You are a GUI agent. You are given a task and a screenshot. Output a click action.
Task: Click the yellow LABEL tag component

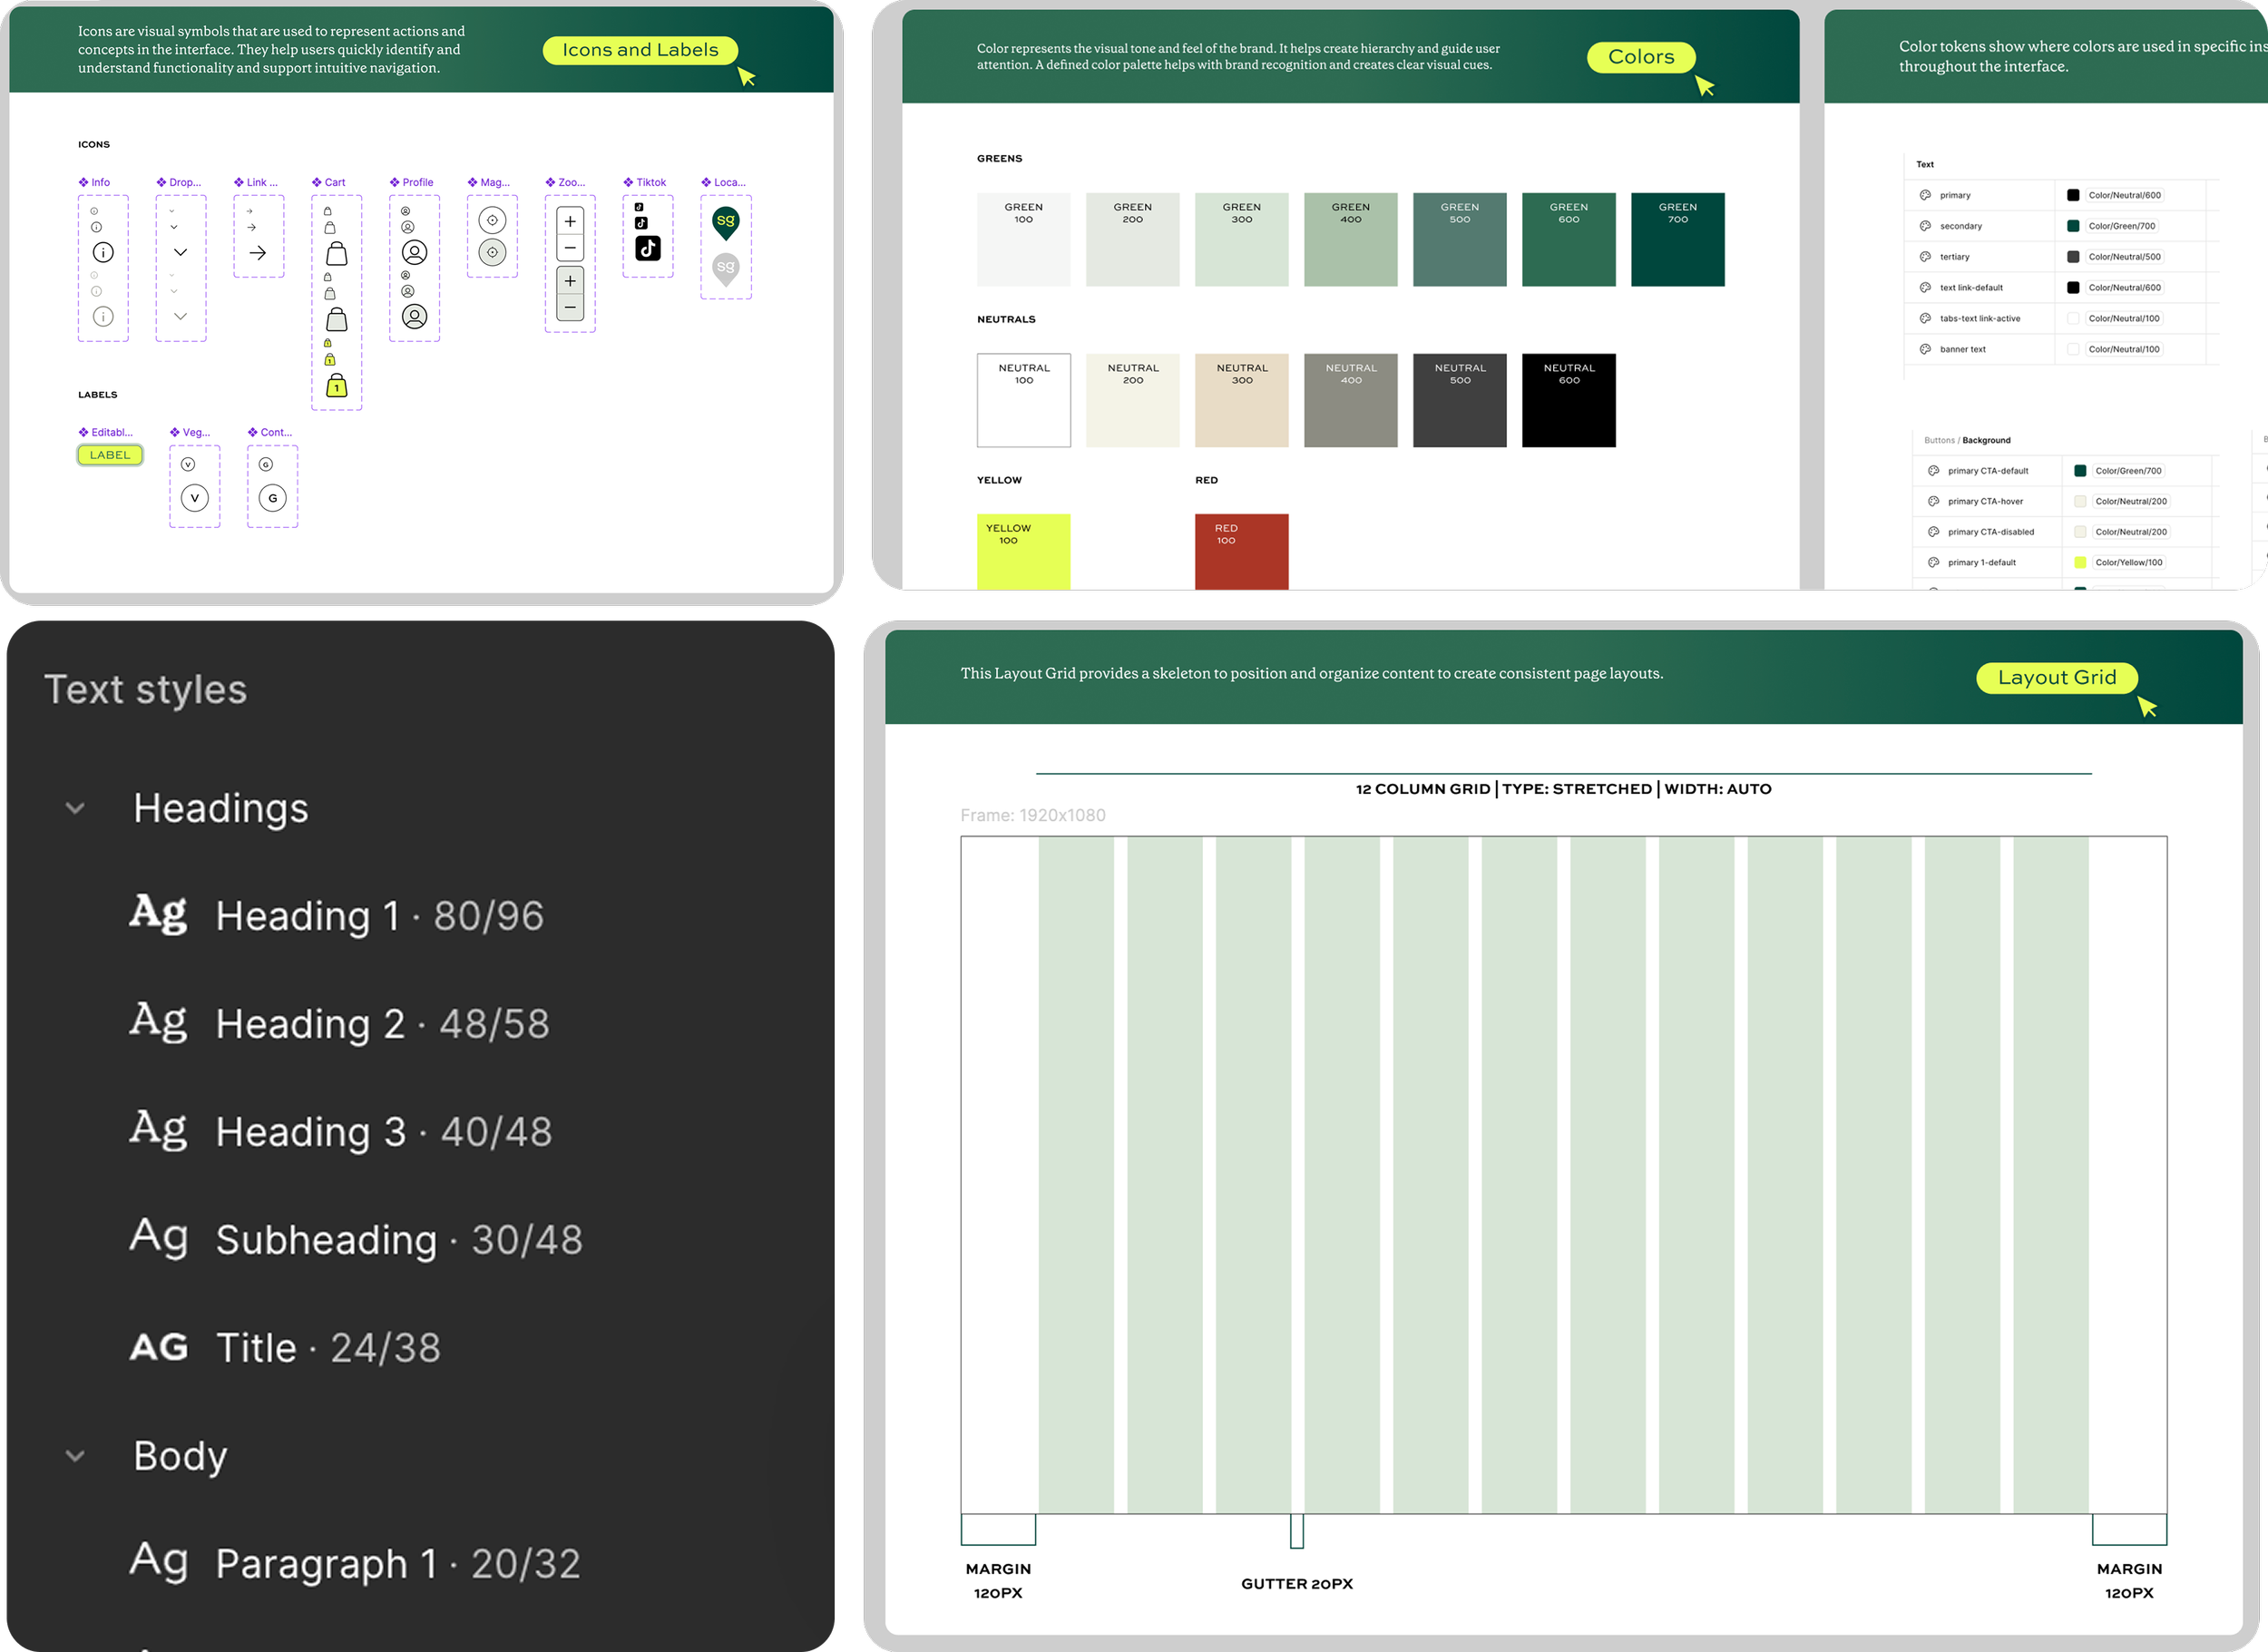pos(110,455)
